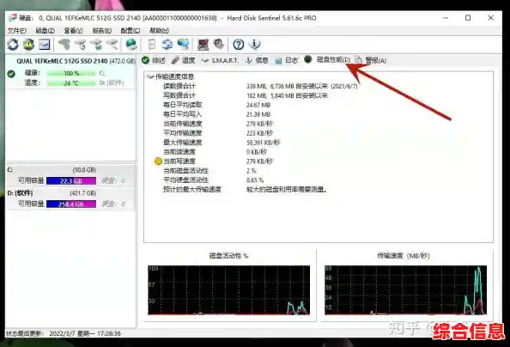The width and height of the screenshot is (510, 347).
Task: Click the globe toolbar icon
Action: (131, 45)
